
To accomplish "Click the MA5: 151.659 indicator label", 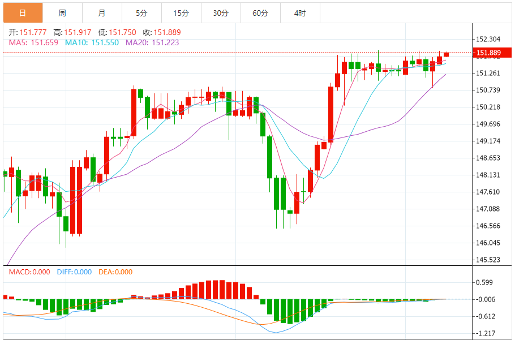I will pos(33,42).
